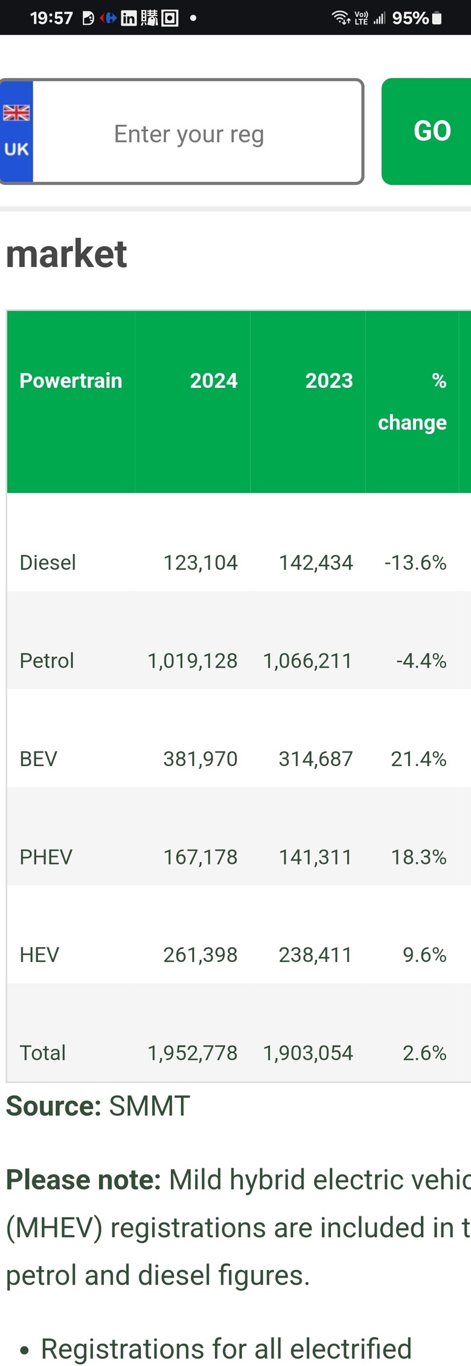Tap the mobile signal strength icon
Screen dimensions: 471x1366
pos(379,18)
